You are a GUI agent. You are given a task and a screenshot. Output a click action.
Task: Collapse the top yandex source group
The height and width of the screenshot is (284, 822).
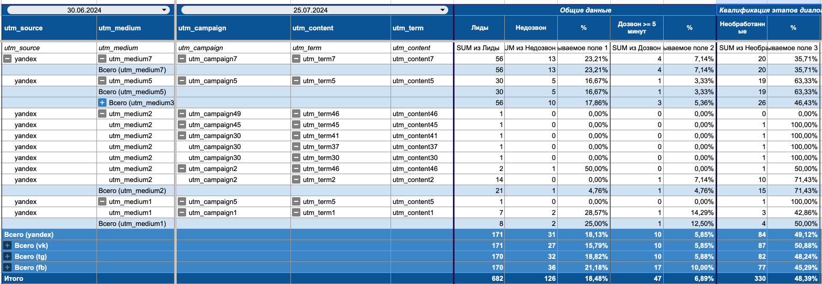click(7, 59)
